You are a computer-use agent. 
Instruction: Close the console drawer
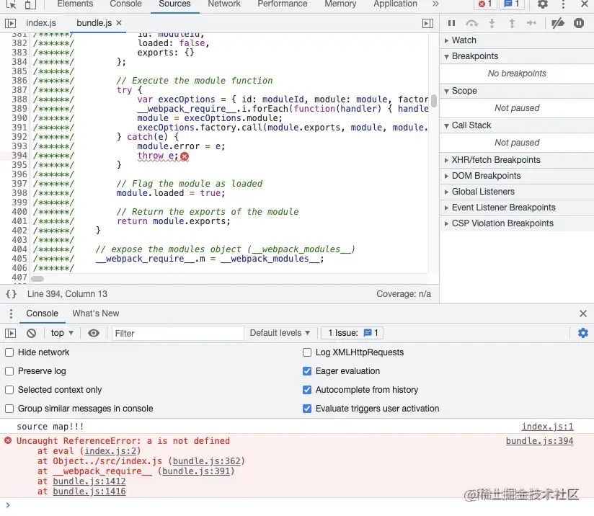point(583,313)
